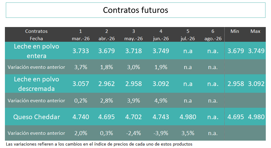The height and width of the screenshot is (148, 271).
Task: Click the Contratos futuros title box
Action: click(135, 10)
